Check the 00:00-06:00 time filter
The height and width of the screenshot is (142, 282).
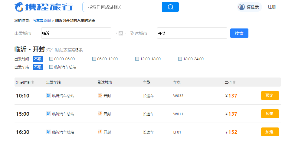click(x=51, y=59)
